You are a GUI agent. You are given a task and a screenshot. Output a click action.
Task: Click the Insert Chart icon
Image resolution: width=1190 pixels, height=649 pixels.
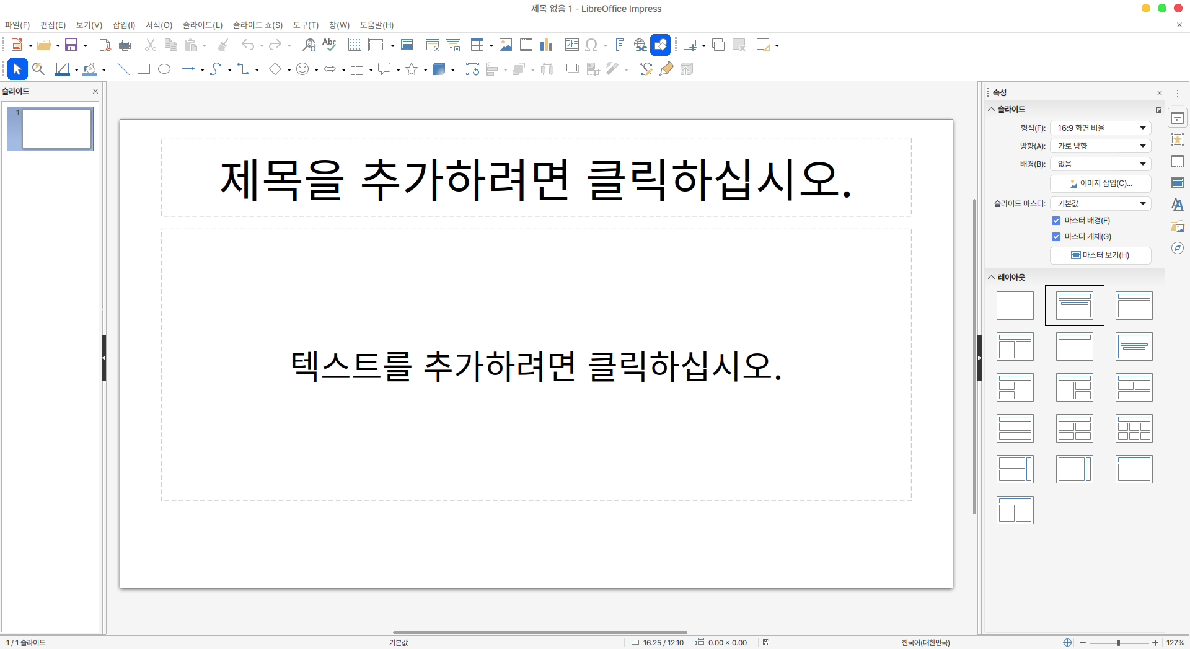coord(546,45)
